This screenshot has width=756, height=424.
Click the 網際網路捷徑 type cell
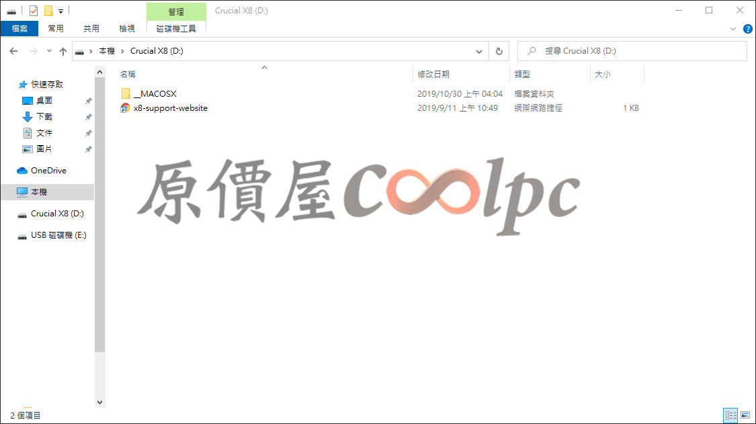tap(538, 108)
